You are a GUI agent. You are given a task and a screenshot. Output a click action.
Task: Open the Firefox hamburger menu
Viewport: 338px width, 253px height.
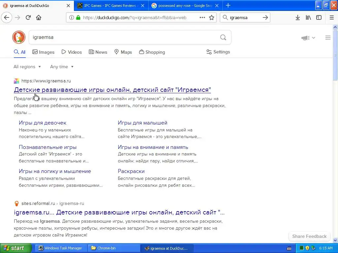(x=332, y=18)
